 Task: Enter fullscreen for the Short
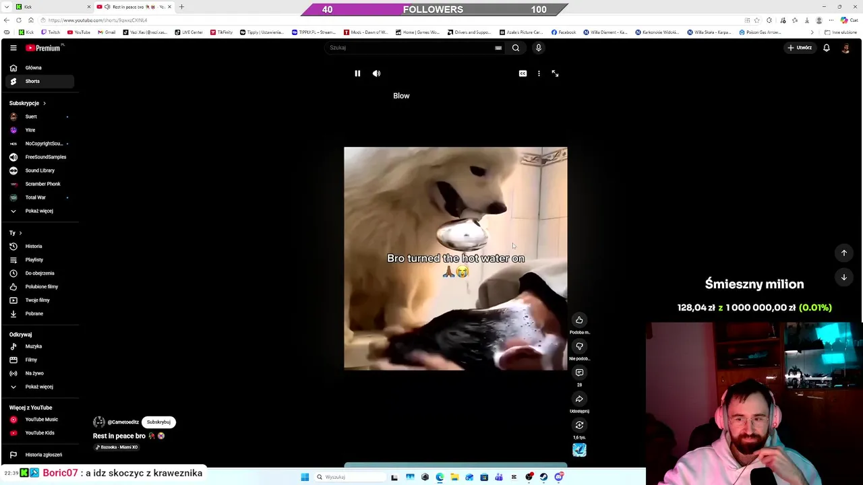(x=555, y=73)
